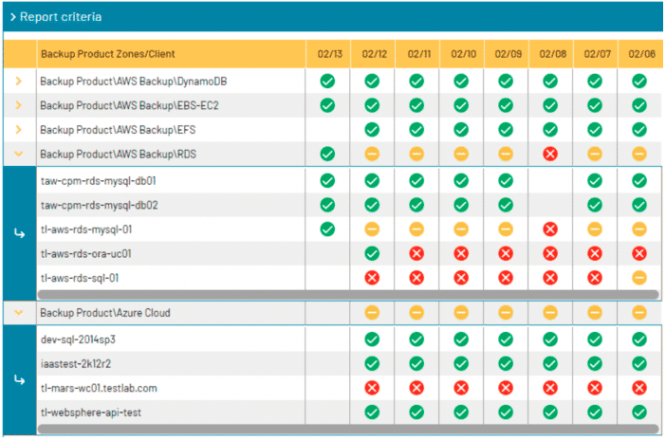
Task: Click tl-aws-rds-ora-uc01 failure icon for 02/06
Action: pos(639,253)
